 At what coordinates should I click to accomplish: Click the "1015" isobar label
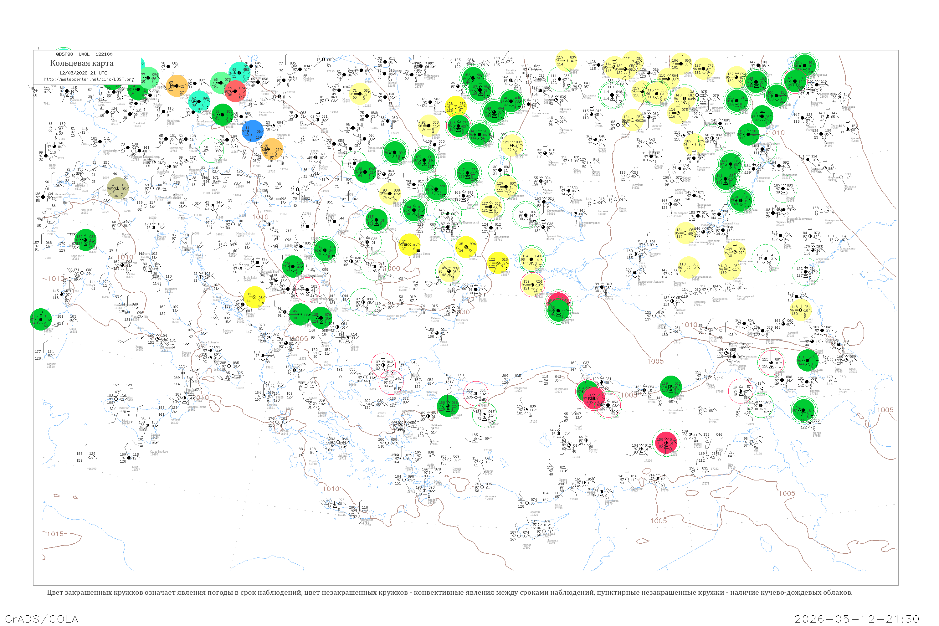click(x=55, y=534)
